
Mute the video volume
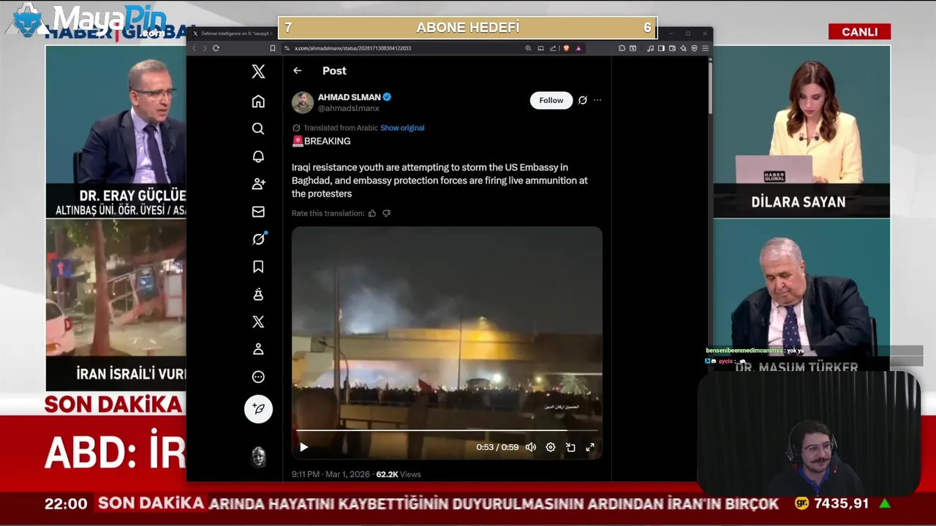pos(531,447)
